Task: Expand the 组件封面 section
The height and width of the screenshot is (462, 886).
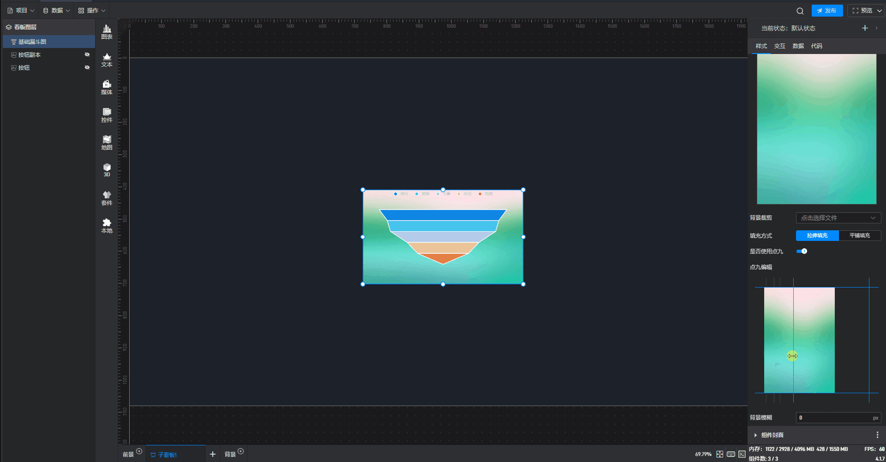Action: coord(772,435)
